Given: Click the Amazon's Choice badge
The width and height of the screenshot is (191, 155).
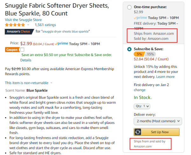Looking at the screenshot, I should [18, 31].
